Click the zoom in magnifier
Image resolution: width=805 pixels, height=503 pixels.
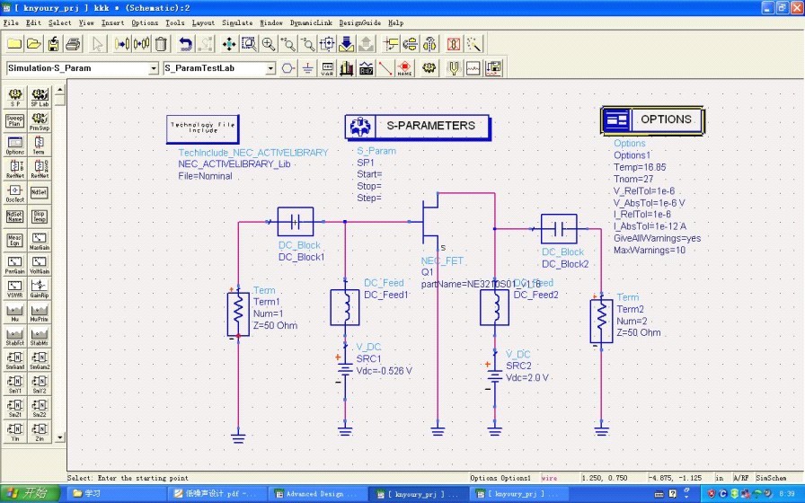269,44
